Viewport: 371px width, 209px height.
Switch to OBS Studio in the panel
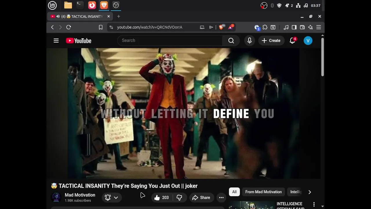(116, 5)
